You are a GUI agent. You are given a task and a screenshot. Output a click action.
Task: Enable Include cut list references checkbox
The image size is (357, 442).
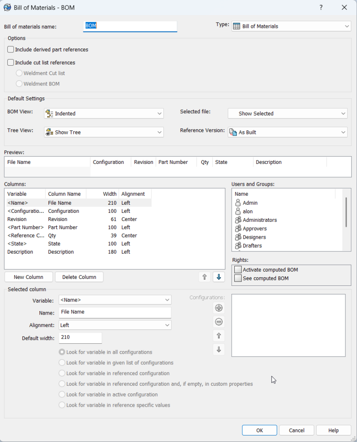11,62
